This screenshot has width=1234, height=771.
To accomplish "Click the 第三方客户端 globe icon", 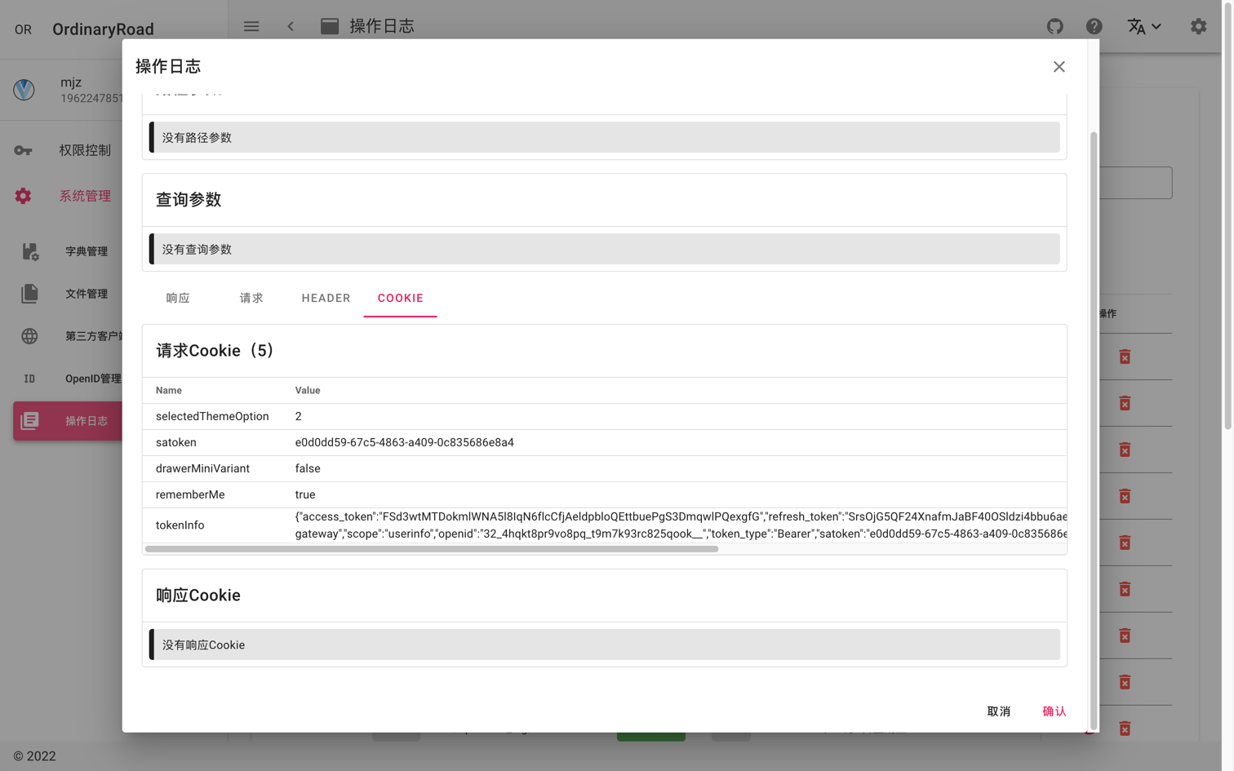I will pyautogui.click(x=29, y=336).
